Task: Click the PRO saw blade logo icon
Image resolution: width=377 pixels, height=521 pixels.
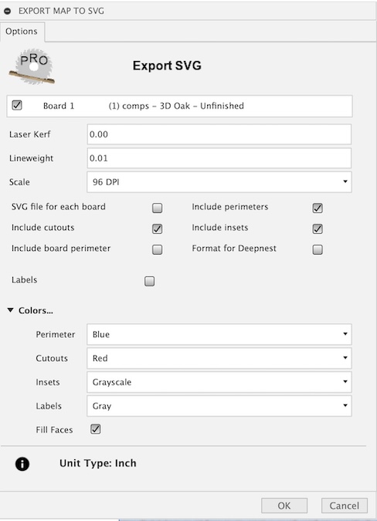Action: tap(32, 66)
